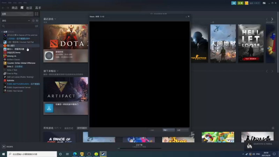Open the 人间地狱 game card

[223, 43]
